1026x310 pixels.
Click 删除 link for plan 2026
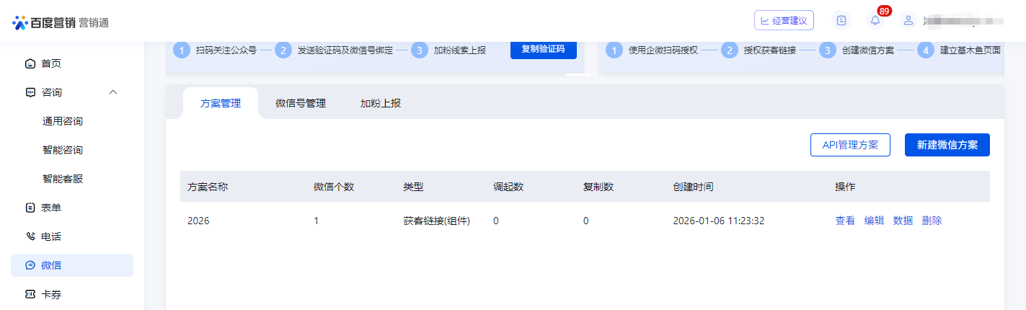click(x=932, y=221)
